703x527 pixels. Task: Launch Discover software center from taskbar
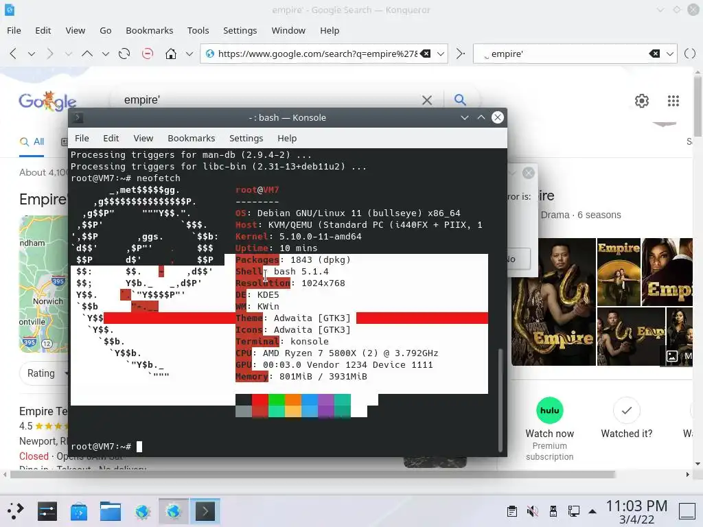(79, 511)
